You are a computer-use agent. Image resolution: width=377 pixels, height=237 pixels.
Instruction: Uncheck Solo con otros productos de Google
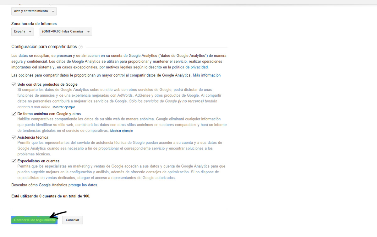coord(14,84)
